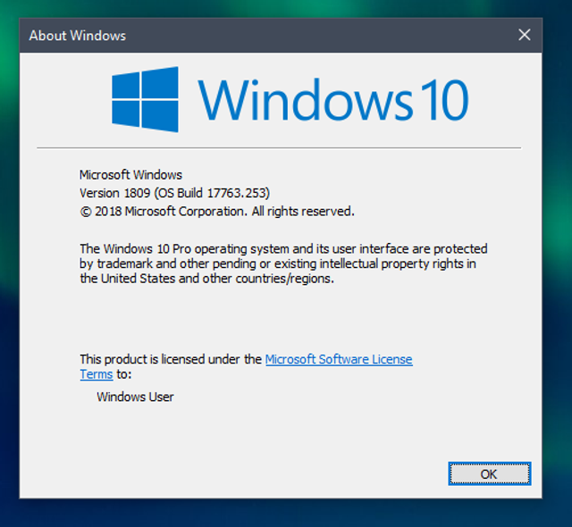Click the 'Windows 10' logo text
Image resolution: width=572 pixels, height=527 pixels.
point(333,99)
